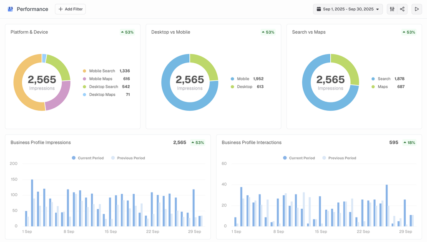The width and height of the screenshot is (427, 242).
Task: Toggle Mobile Search legend swatch
Action: point(84,71)
